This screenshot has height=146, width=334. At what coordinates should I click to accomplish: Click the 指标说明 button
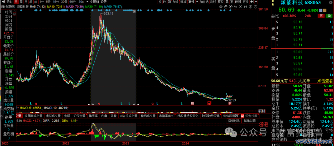point(250,121)
